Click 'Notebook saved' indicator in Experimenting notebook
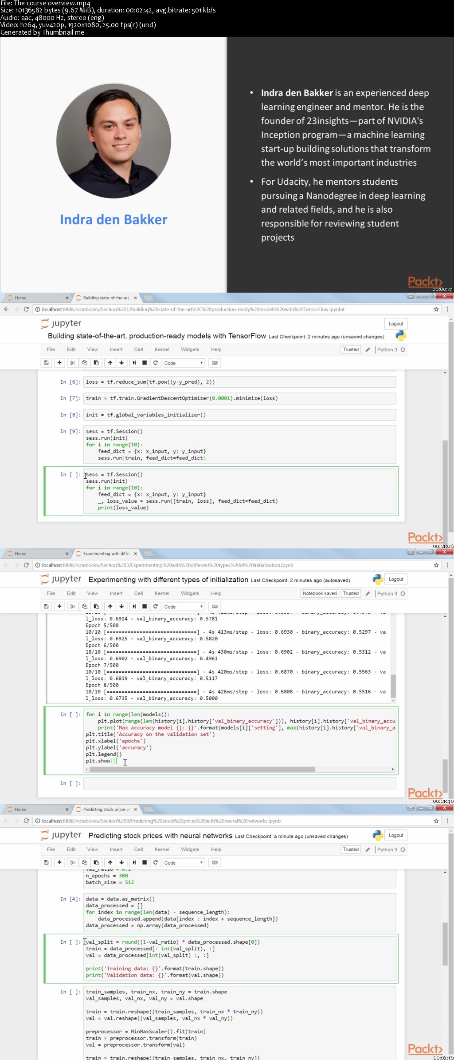This screenshot has width=454, height=1060. tap(320, 593)
